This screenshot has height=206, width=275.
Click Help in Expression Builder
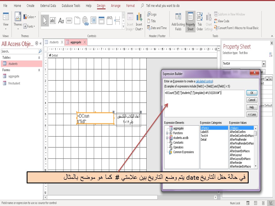(252, 107)
